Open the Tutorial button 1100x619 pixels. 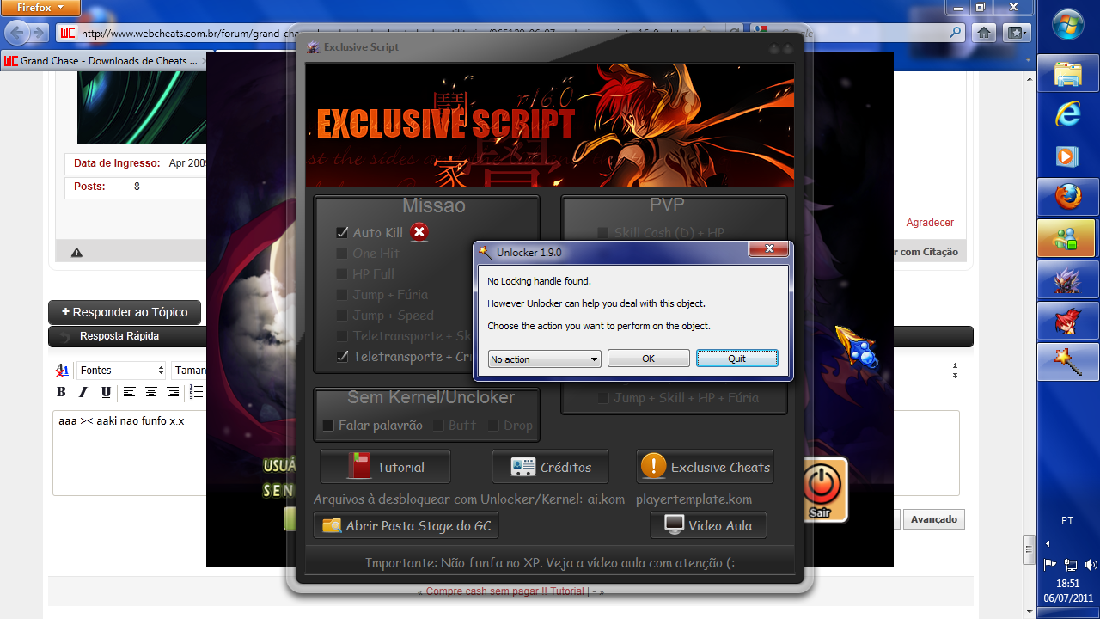(x=385, y=467)
